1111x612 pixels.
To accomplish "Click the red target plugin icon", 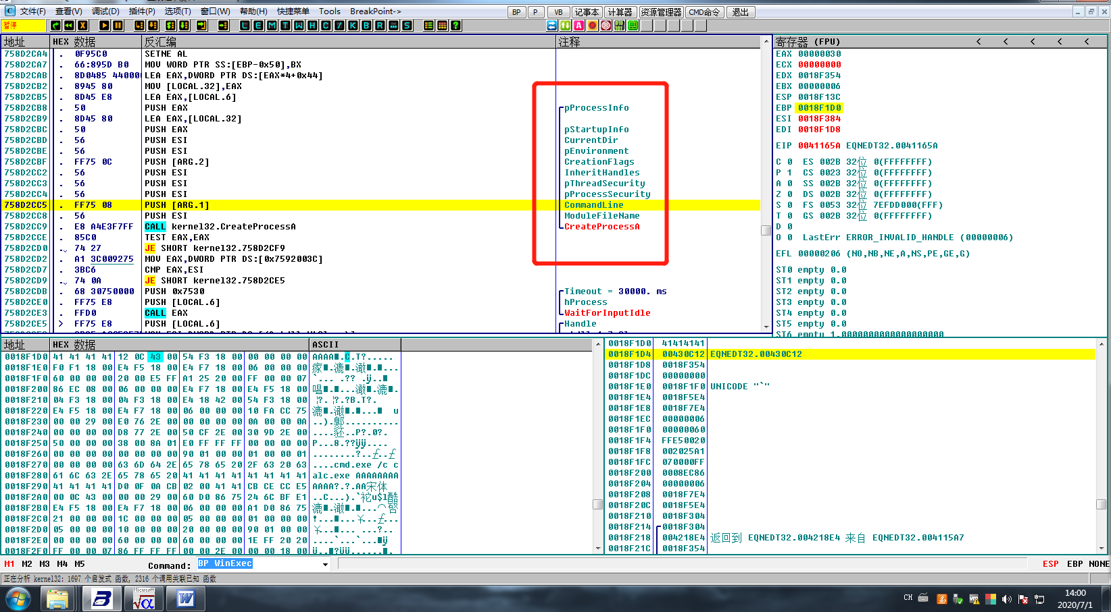I will [x=606, y=26].
